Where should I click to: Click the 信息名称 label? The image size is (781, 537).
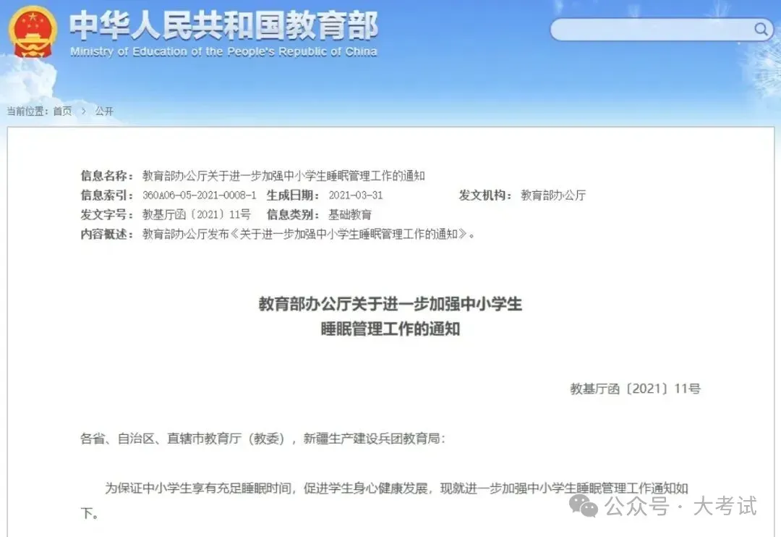click(x=107, y=176)
